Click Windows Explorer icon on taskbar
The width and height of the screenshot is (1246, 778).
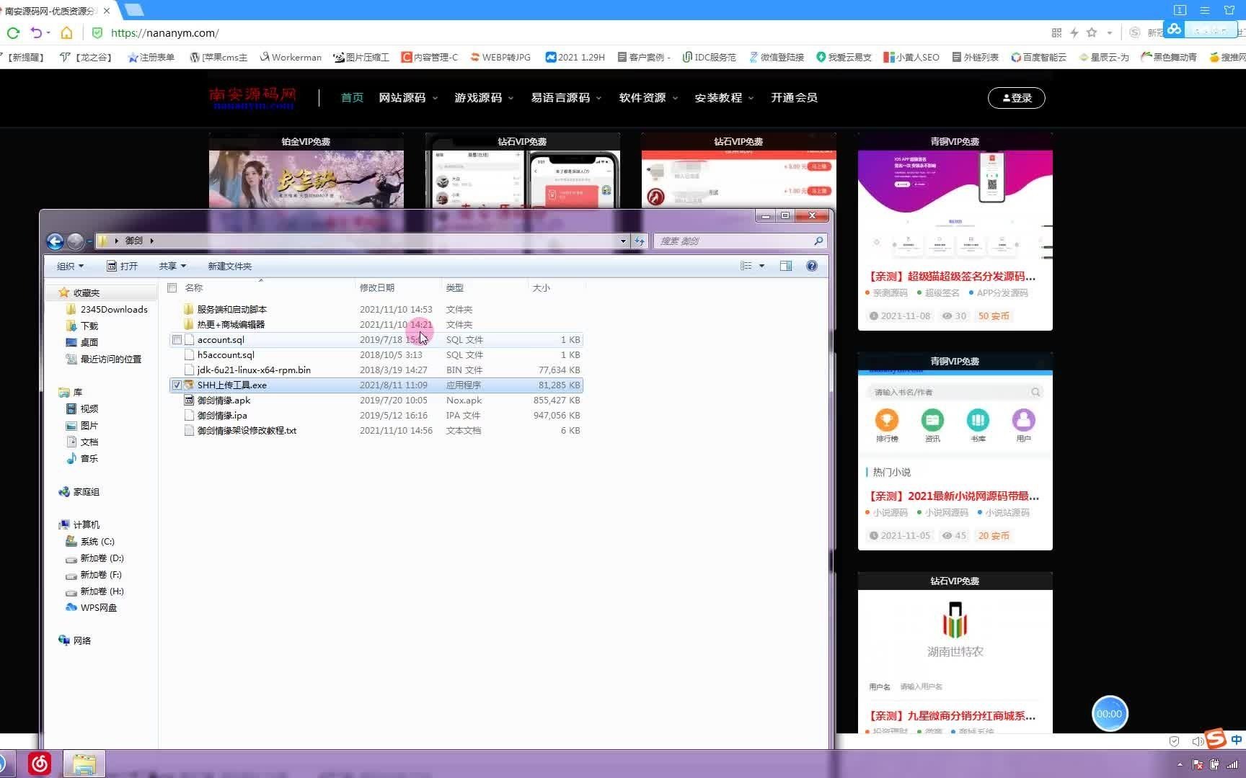pyautogui.click(x=84, y=764)
